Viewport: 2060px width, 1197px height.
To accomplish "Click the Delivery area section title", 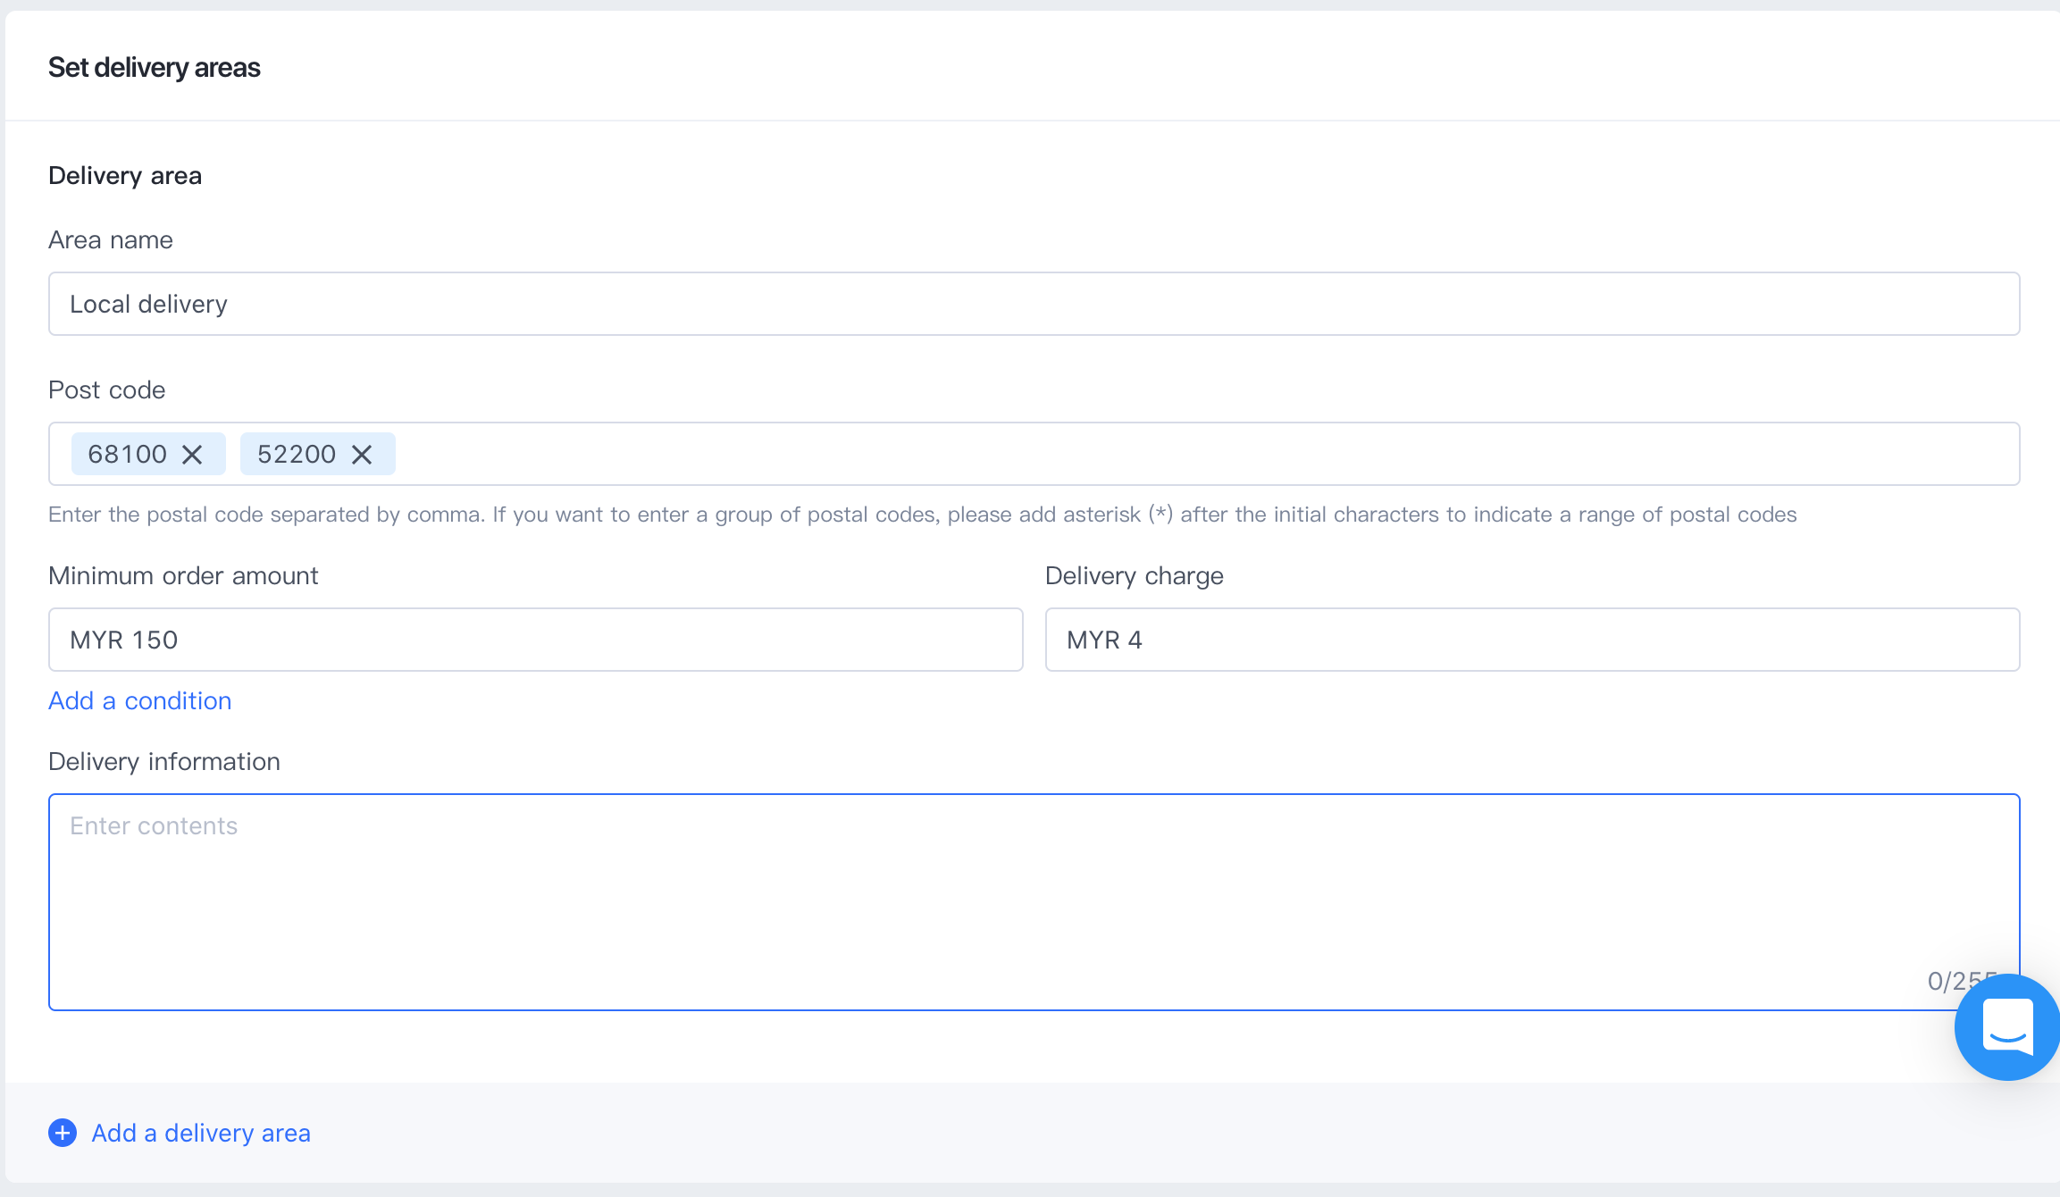I will pos(125,175).
